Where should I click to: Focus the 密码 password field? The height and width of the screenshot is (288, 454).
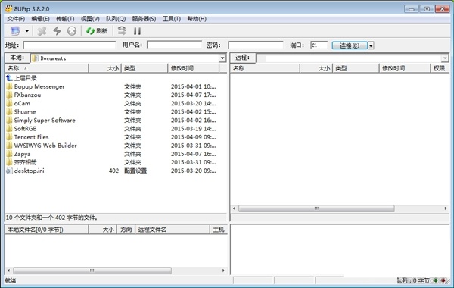pos(256,45)
